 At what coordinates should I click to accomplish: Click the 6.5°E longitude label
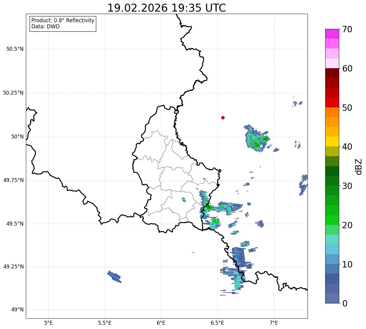pos(217,323)
